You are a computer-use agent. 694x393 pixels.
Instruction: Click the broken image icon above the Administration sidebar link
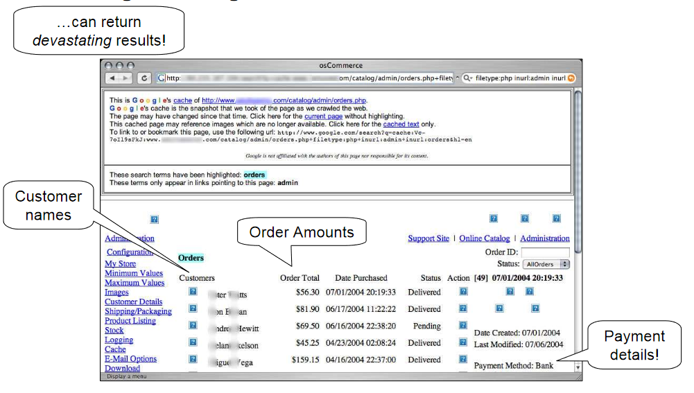coord(154,220)
